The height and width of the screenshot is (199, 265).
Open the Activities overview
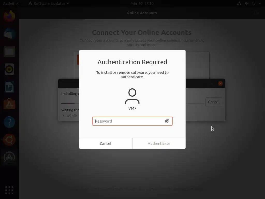11,4
